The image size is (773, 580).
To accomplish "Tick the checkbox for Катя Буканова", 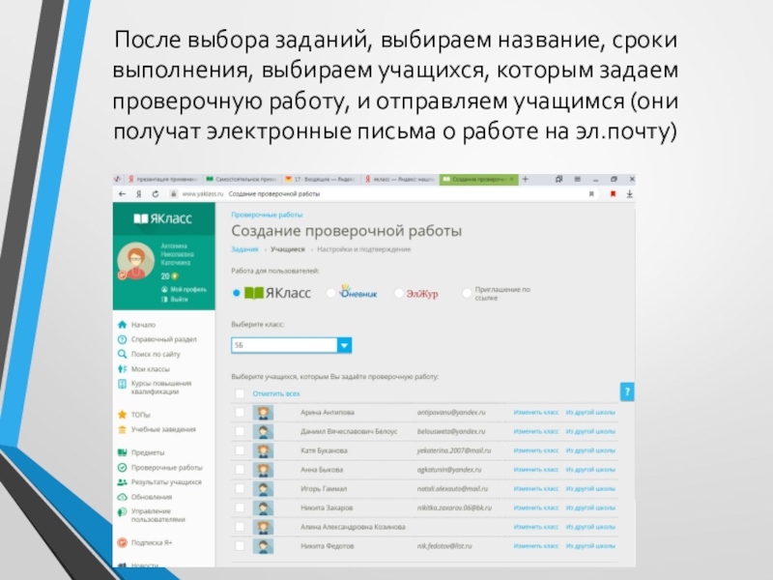I will (x=240, y=450).
